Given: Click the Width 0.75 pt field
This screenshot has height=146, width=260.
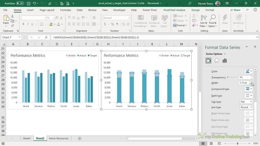Looking at the screenshot, I should [x=244, y=83].
